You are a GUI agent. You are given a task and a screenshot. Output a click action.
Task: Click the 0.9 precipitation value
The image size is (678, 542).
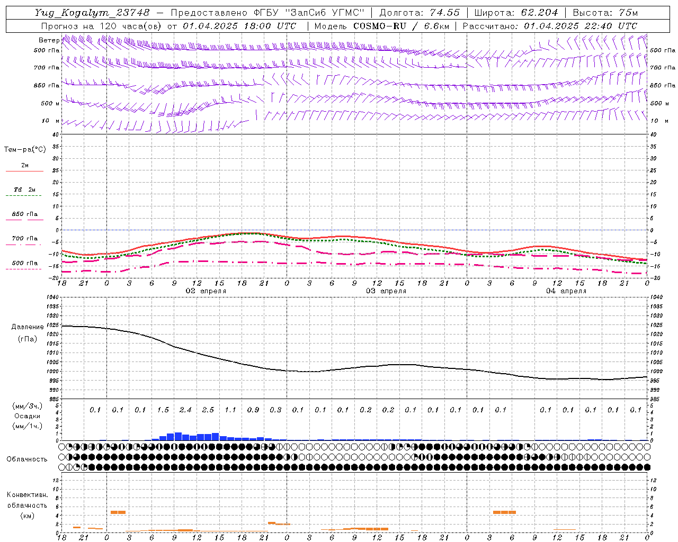(x=253, y=410)
